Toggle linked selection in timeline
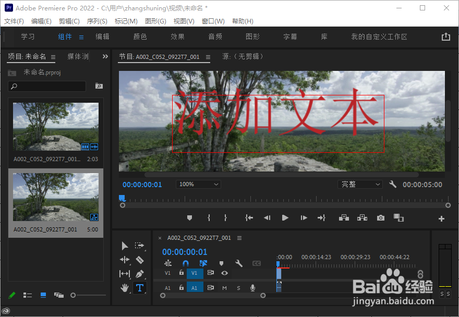This screenshot has height=317, width=459. tap(203, 263)
